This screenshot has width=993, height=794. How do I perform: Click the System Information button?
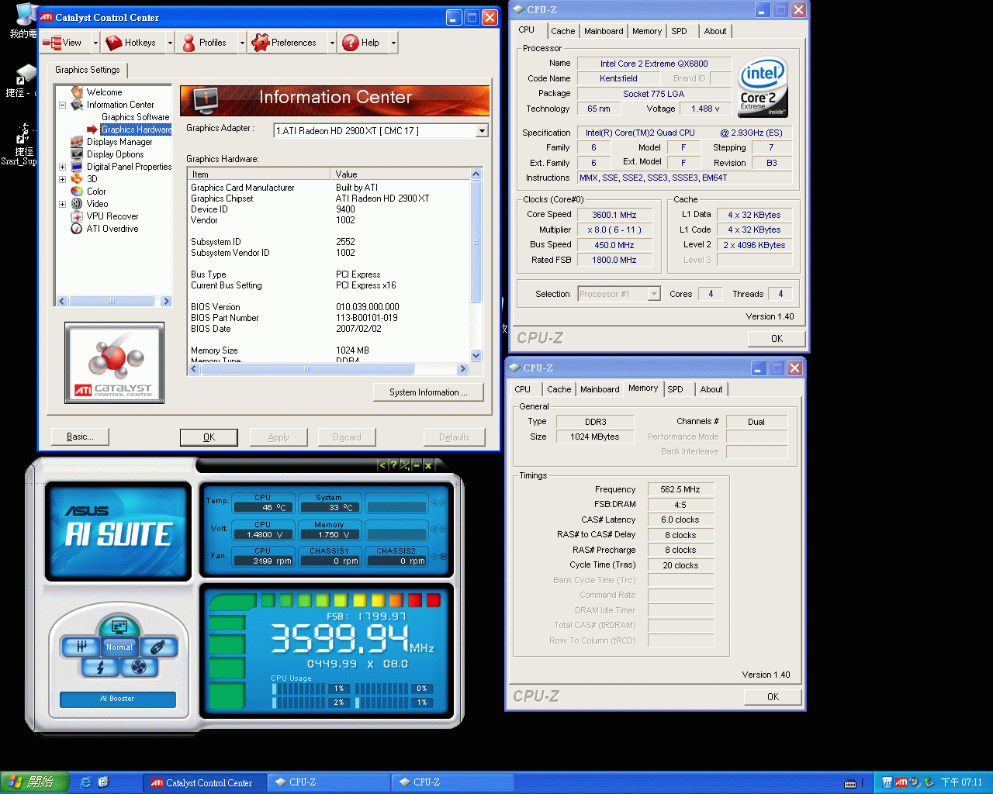coord(428,392)
